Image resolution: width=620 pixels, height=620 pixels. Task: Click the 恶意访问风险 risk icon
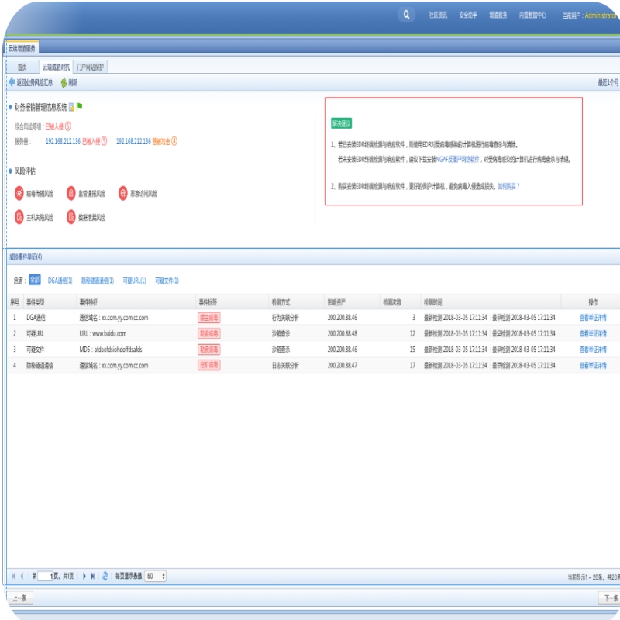(x=122, y=193)
